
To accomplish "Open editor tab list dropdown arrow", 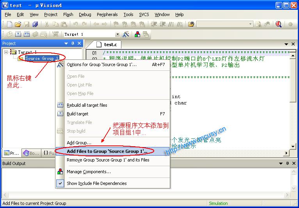I will click(x=286, y=44).
